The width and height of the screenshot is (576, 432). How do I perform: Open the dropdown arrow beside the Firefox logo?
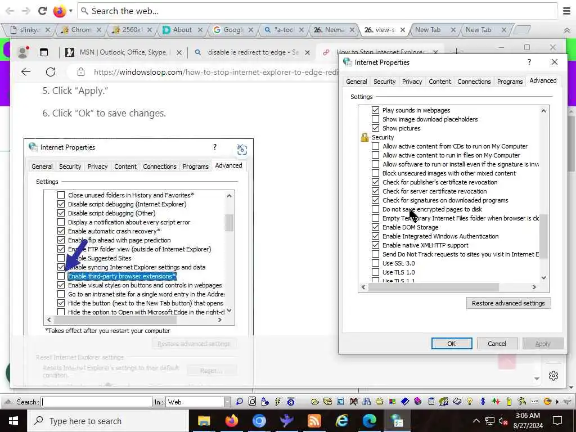(70, 11)
